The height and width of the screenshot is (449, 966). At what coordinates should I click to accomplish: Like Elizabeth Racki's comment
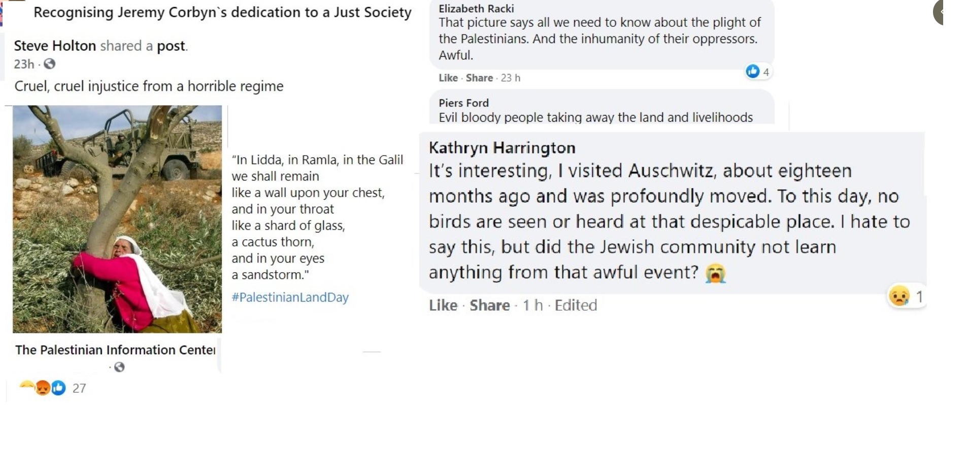click(448, 78)
